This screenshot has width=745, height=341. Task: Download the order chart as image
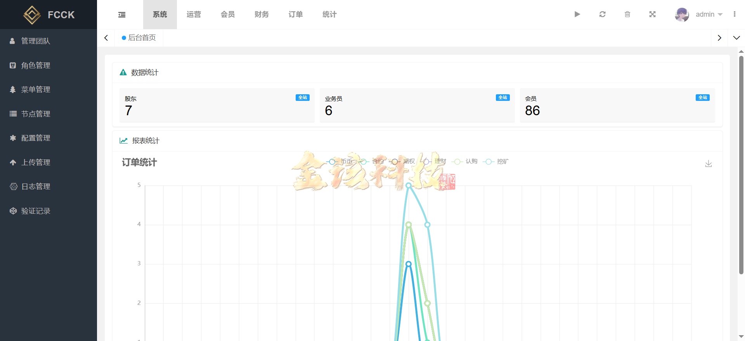pyautogui.click(x=709, y=164)
